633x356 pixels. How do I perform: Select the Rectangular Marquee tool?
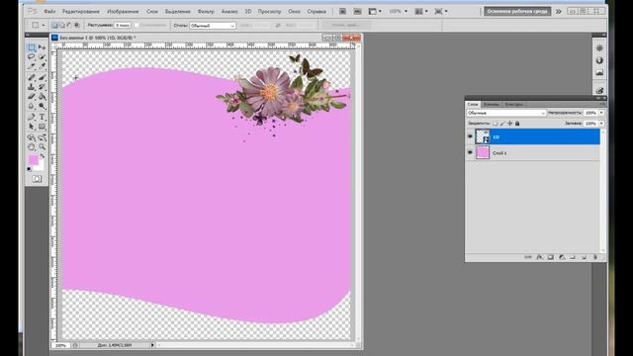point(32,47)
